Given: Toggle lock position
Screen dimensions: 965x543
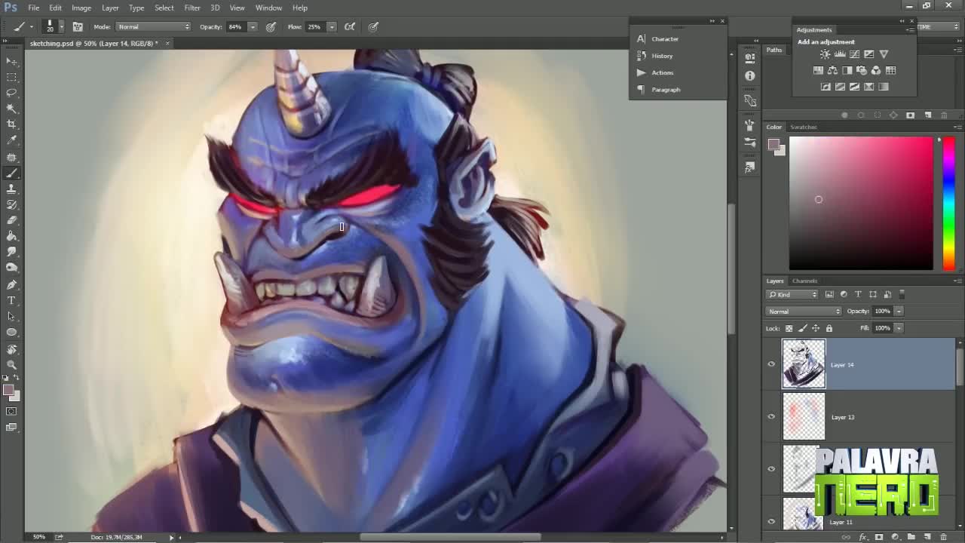Looking at the screenshot, I should [x=816, y=328].
